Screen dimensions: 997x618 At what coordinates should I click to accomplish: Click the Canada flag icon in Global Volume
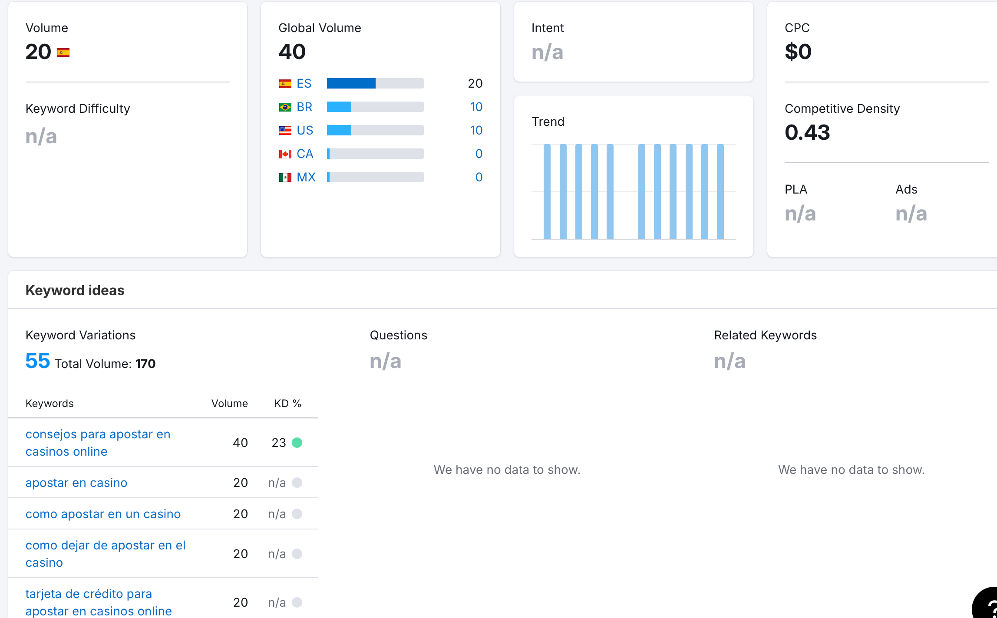285,154
